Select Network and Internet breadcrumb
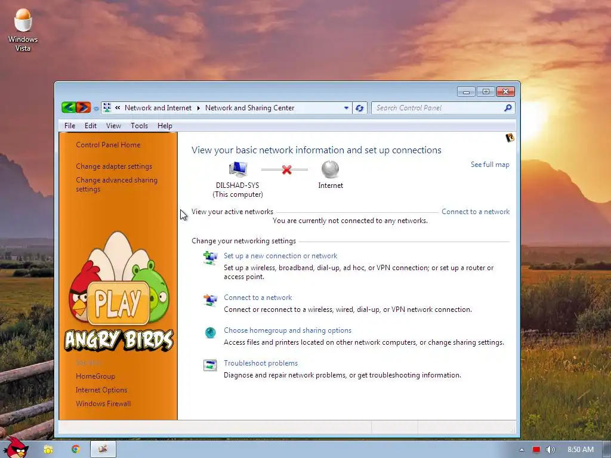The height and width of the screenshot is (458, 611). [158, 108]
